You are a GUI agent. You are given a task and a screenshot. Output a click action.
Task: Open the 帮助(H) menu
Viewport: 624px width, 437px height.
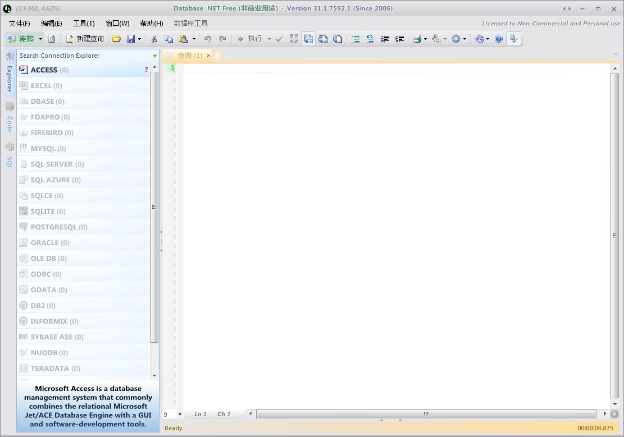click(152, 24)
